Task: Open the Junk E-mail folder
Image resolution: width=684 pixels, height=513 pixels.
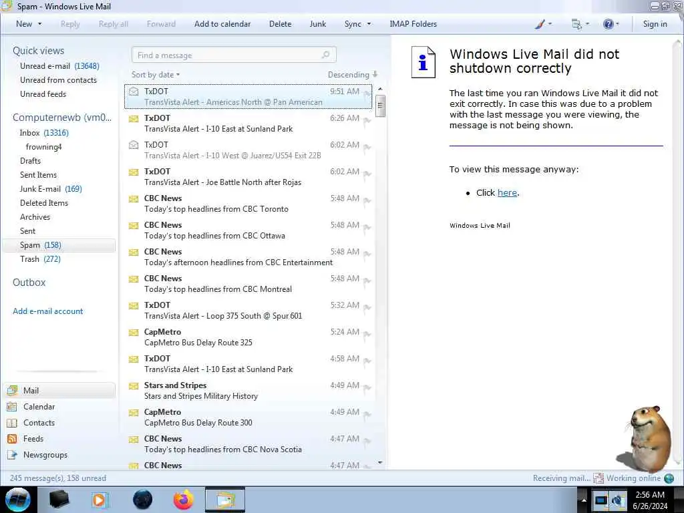Action: (51, 188)
